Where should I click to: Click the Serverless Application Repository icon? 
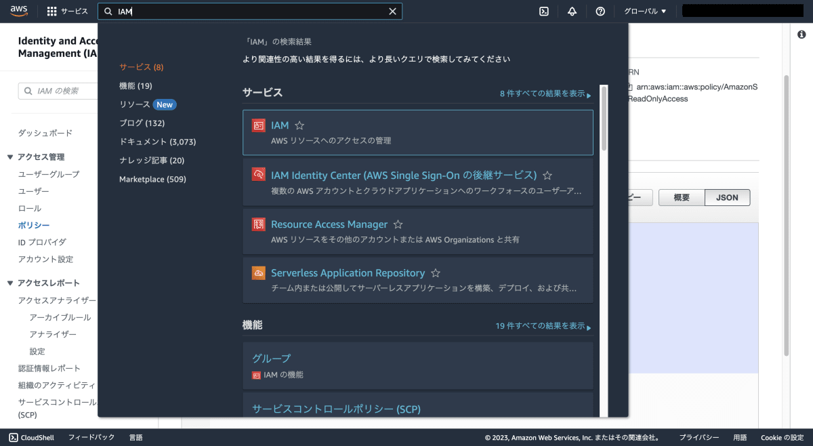coord(258,273)
